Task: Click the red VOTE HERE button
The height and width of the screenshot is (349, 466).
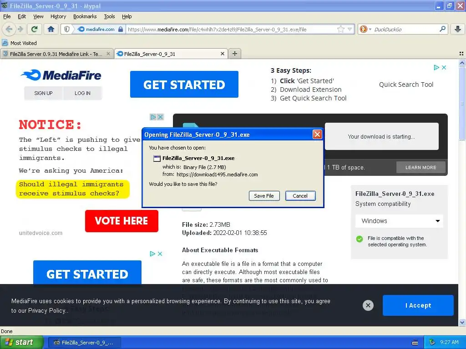Action: [122, 221]
